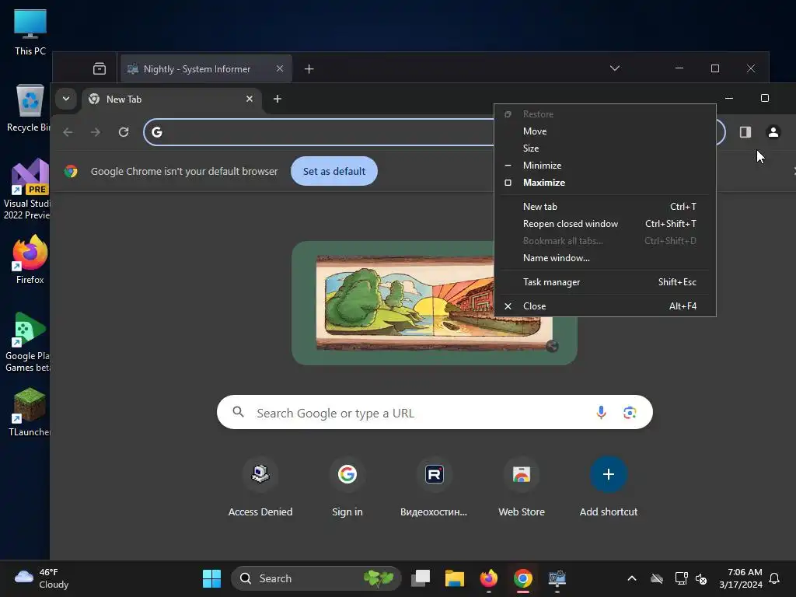Start voice search microphone icon
796x597 pixels.
[601, 412]
